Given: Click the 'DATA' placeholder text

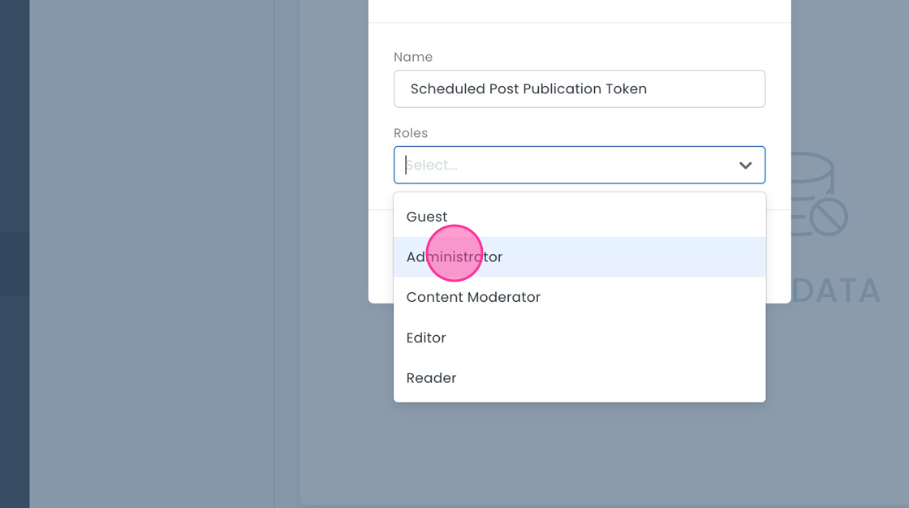Looking at the screenshot, I should (836, 291).
